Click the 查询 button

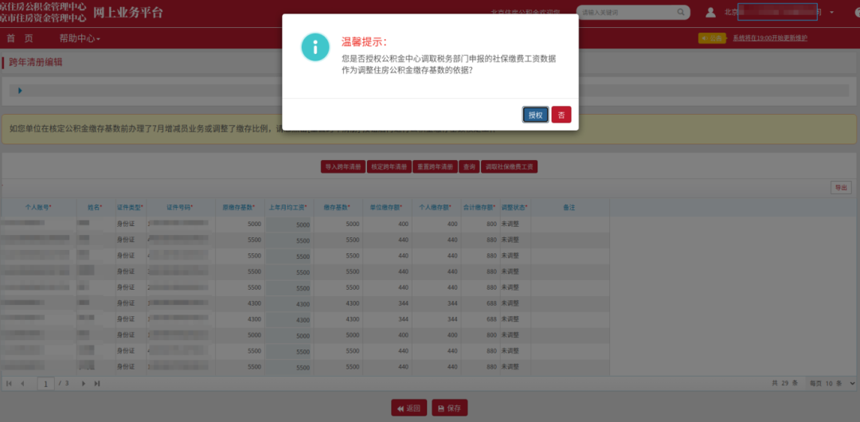[469, 167]
